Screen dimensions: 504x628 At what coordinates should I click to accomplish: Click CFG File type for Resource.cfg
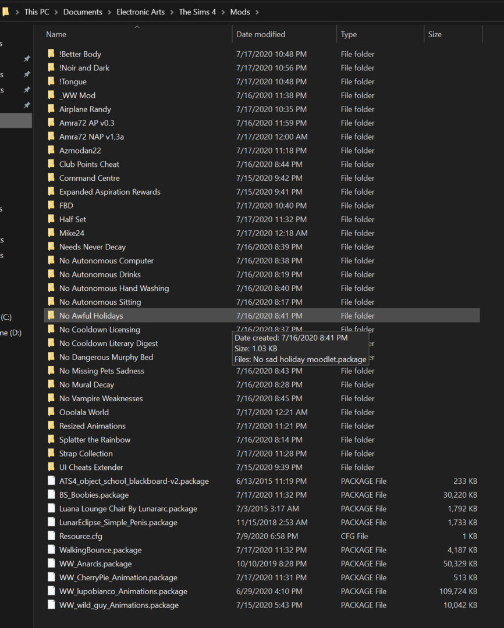tap(354, 536)
